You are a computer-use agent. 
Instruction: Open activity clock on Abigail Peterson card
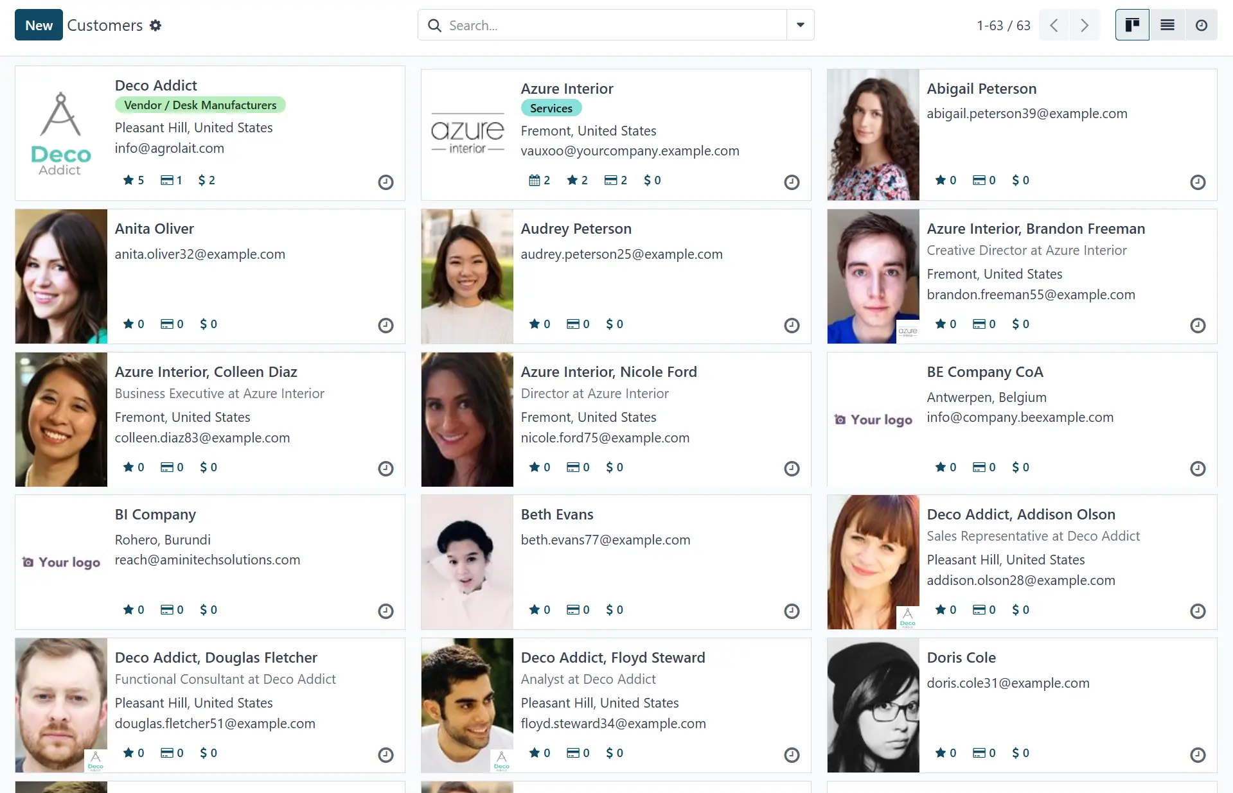pos(1197,182)
